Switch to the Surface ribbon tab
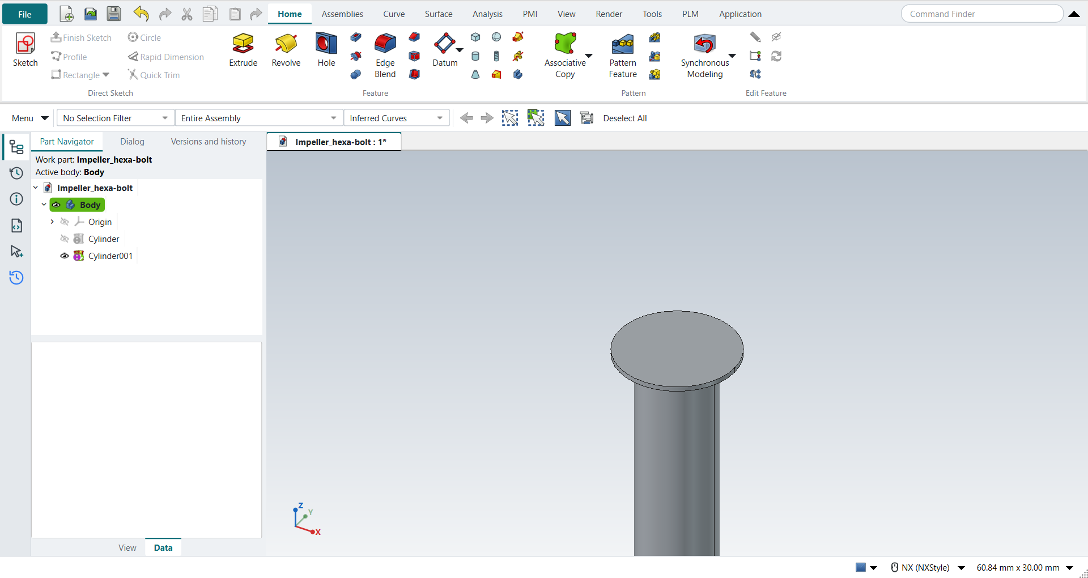 (x=439, y=14)
